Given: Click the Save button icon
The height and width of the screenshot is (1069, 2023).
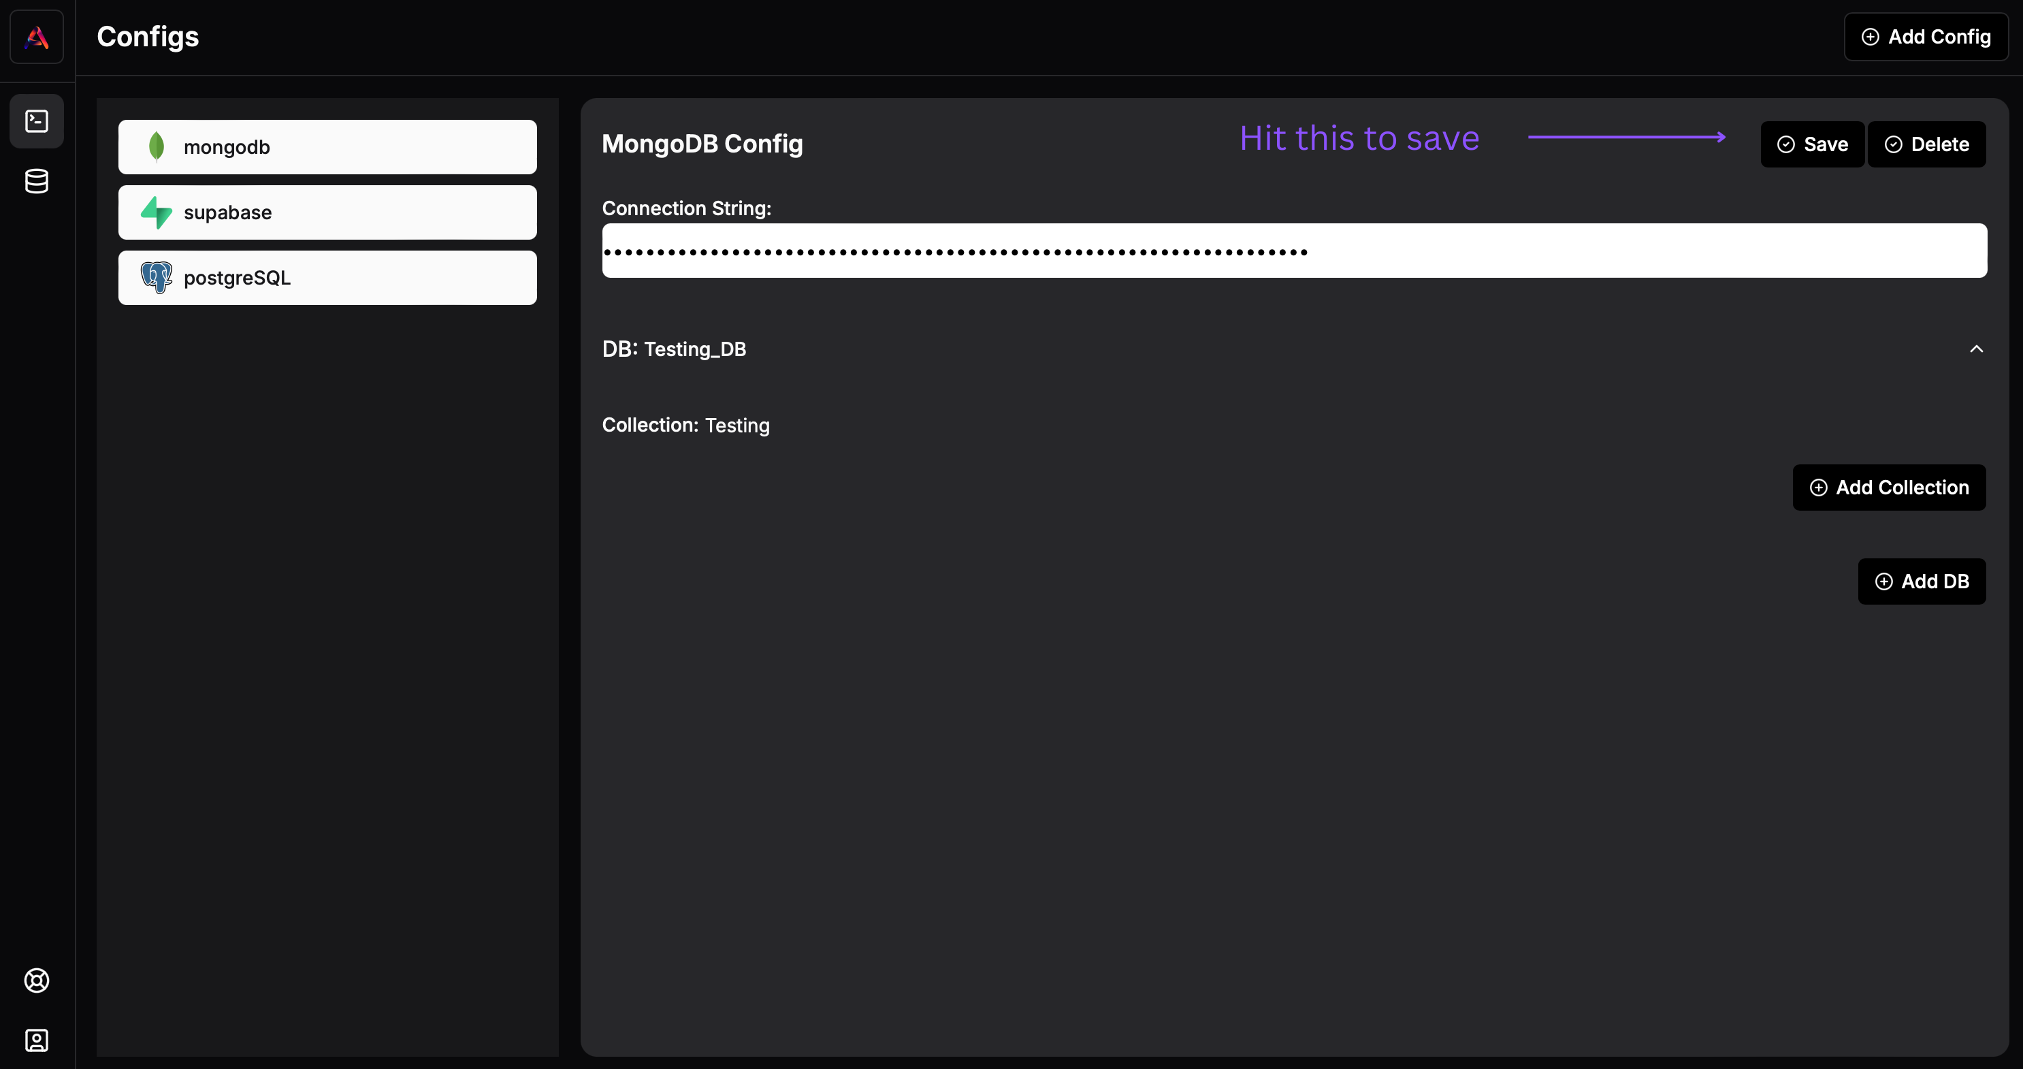Looking at the screenshot, I should 1786,143.
